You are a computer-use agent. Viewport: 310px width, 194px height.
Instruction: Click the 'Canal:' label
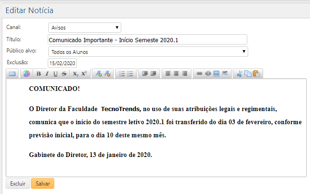tap(14, 27)
